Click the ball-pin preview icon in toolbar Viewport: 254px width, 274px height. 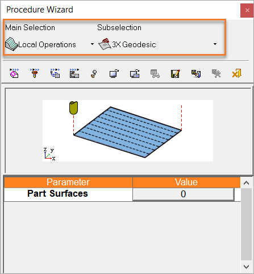94,74
